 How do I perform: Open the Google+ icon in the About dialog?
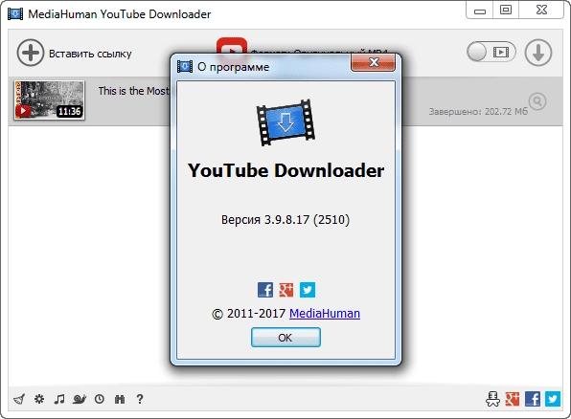tap(286, 290)
